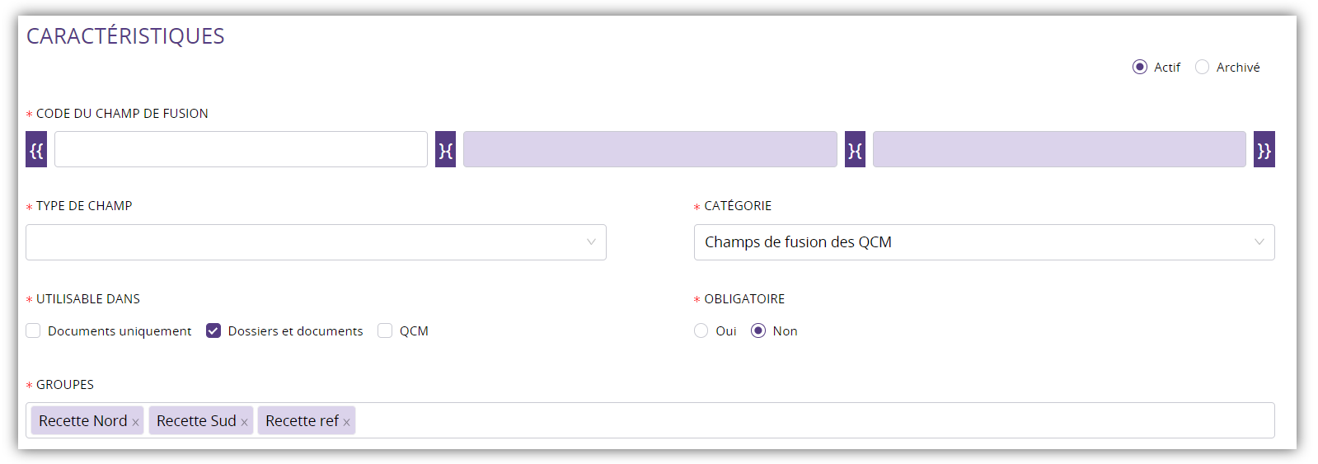Uncheck the Dossiers et documents checkbox
1318x464 pixels.
[213, 330]
